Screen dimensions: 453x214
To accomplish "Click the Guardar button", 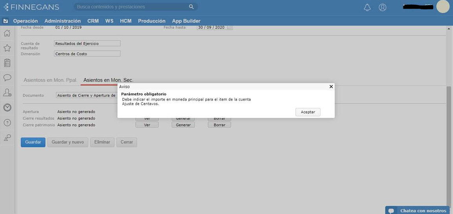I will tap(33, 142).
